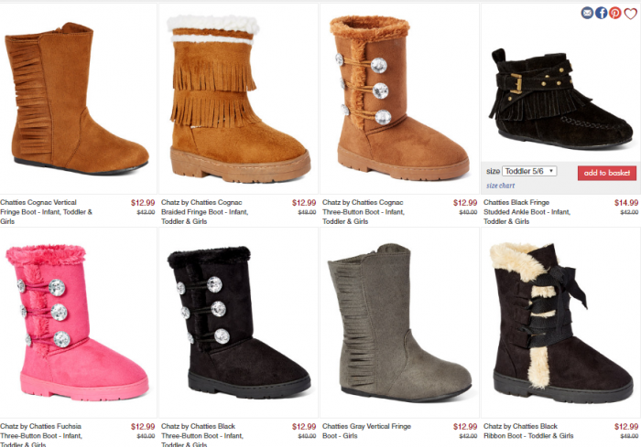Open Chatz Cognac Braided Fringe Boot title
The width and height of the screenshot is (641, 447).
pos(204,212)
